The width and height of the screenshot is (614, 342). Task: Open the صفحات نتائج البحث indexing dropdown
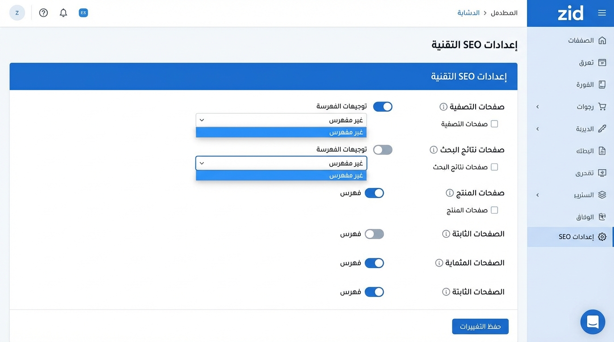(281, 163)
